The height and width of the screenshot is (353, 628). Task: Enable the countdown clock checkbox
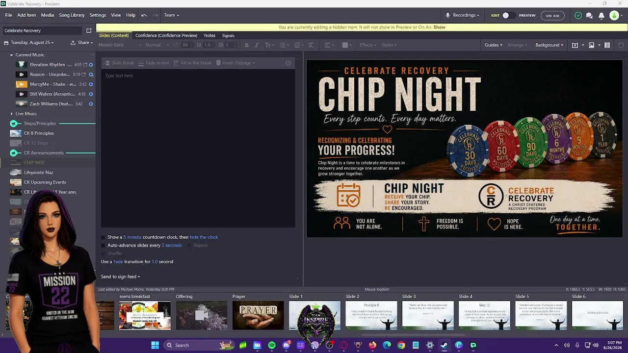(x=103, y=237)
